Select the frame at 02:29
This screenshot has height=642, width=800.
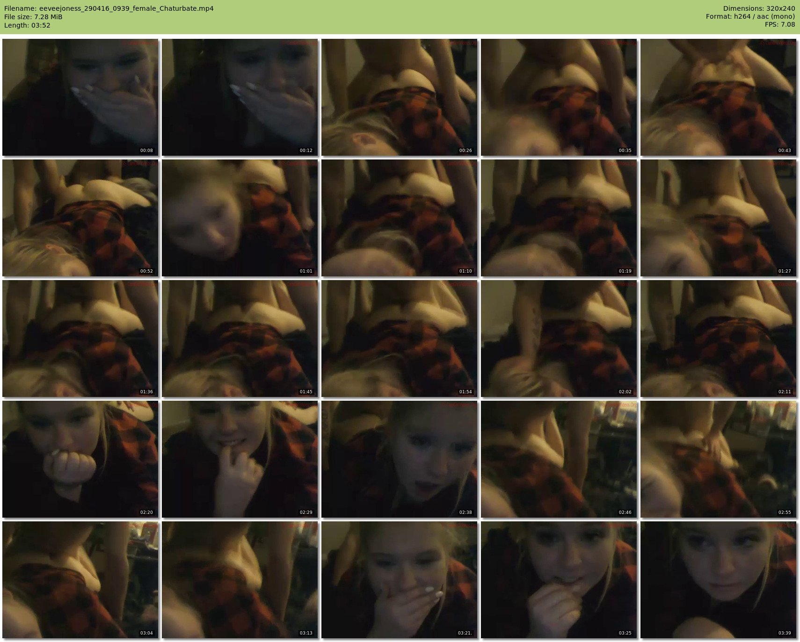click(x=240, y=459)
